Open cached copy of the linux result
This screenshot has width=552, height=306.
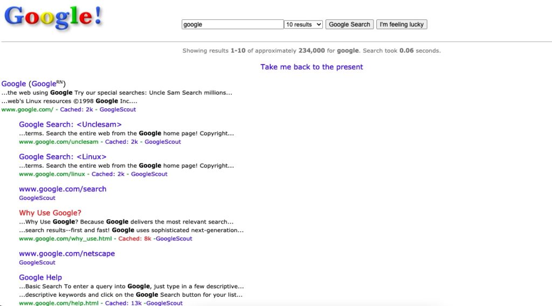108,174
